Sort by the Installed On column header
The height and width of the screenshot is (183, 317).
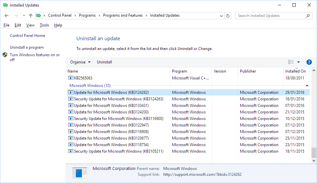pos(296,71)
